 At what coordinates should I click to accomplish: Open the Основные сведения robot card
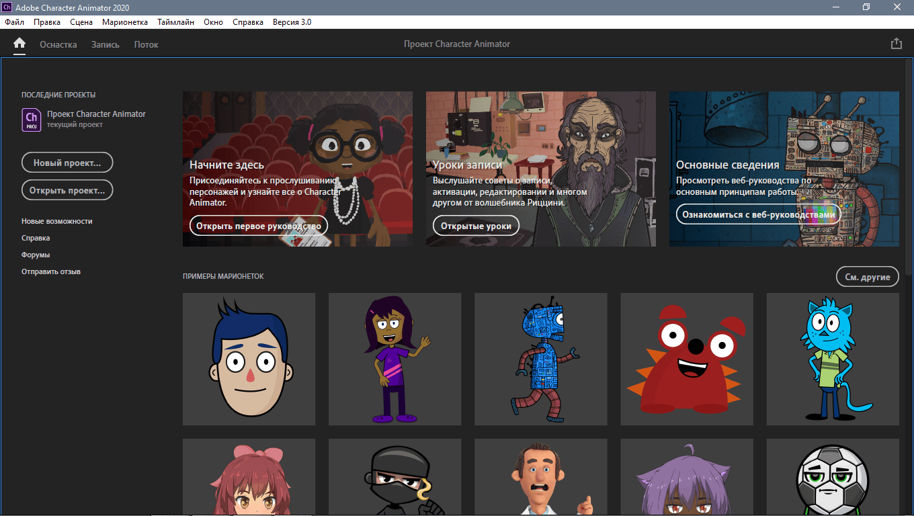[x=784, y=169]
